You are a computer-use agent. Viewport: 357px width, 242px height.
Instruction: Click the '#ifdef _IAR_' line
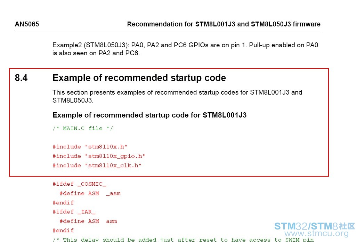[x=74, y=212]
